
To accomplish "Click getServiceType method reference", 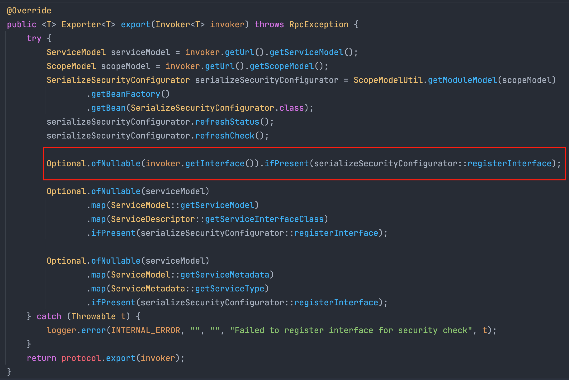I will click(230, 289).
